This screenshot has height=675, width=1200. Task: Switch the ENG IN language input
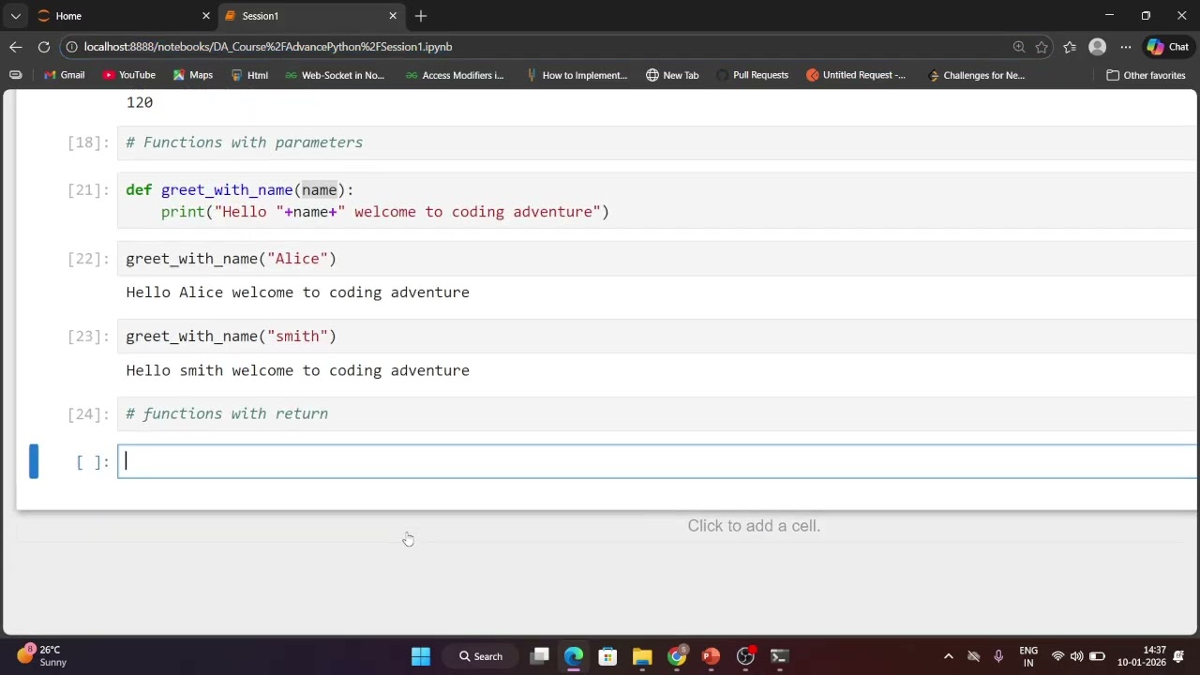(x=1028, y=656)
